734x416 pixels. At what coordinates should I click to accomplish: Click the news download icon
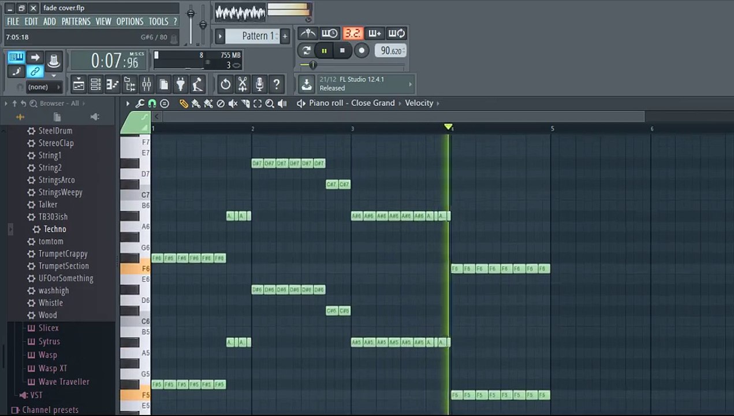point(307,84)
